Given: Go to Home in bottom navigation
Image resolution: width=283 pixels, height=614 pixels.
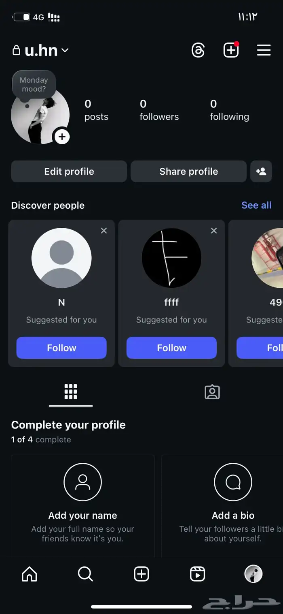Looking at the screenshot, I should (29, 574).
